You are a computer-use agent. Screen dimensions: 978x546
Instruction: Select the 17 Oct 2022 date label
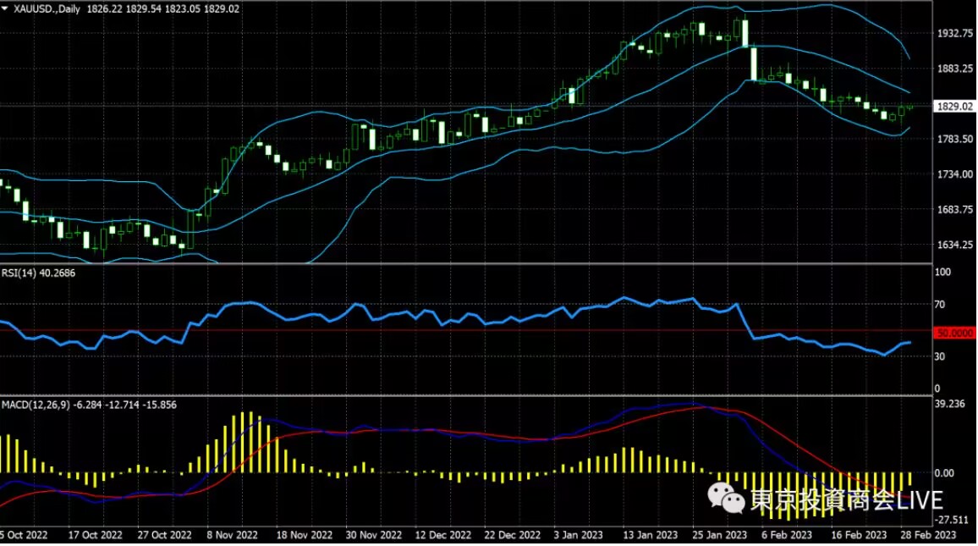(95, 535)
